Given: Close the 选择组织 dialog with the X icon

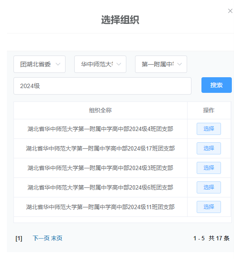Looking at the screenshot, I should pos(230,11).
